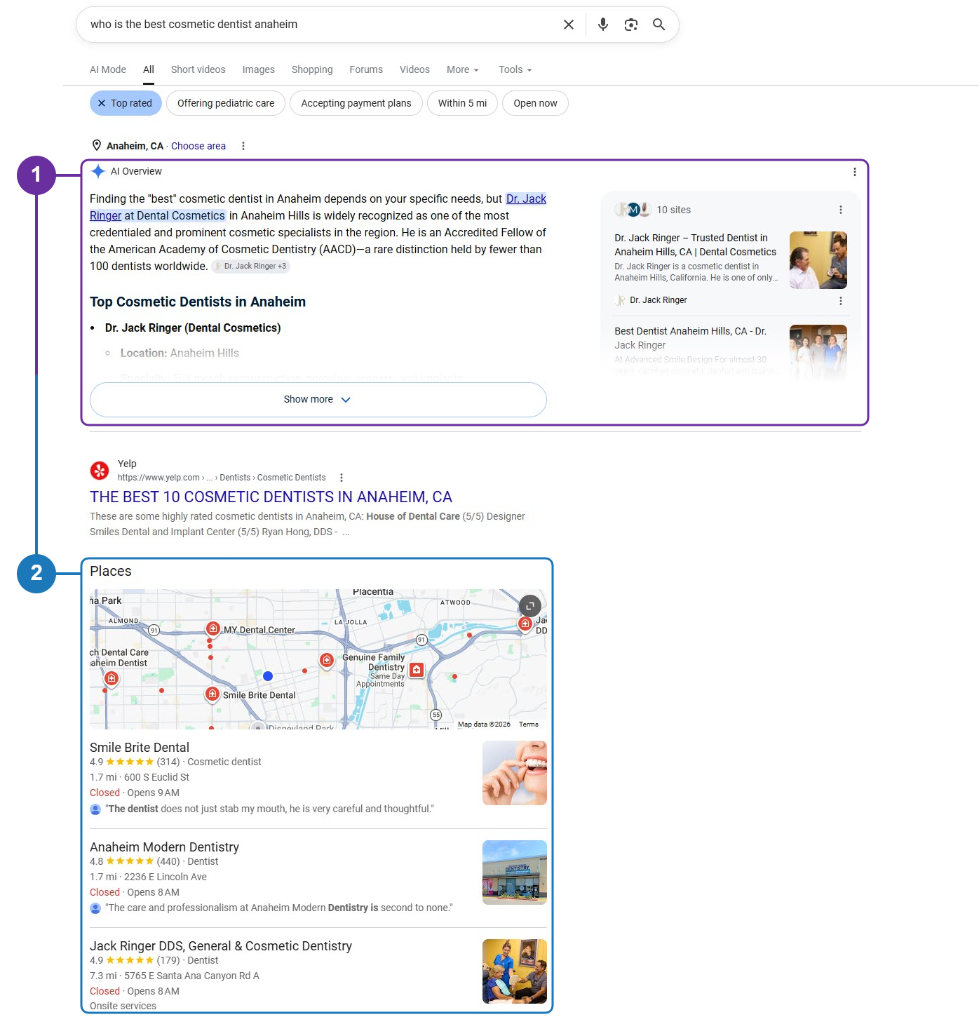Switch to Short videos tab
The image size is (979, 1017).
tap(198, 69)
